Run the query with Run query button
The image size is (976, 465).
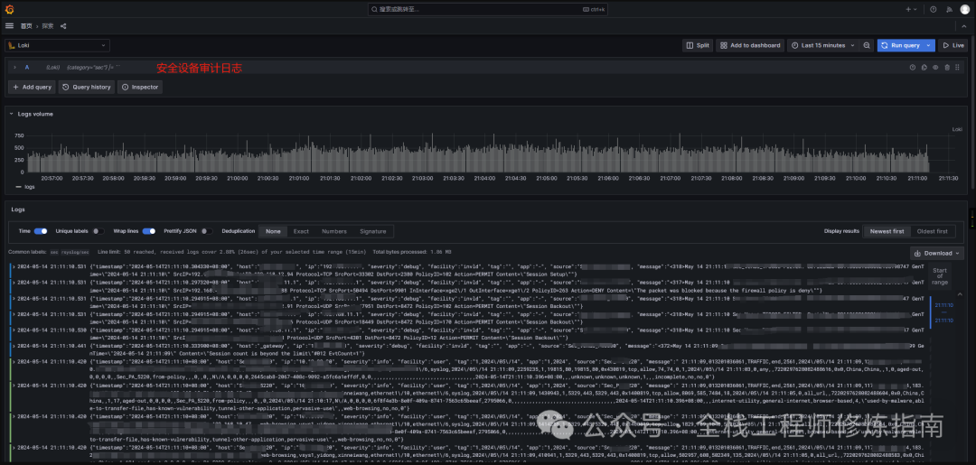pyautogui.click(x=901, y=45)
